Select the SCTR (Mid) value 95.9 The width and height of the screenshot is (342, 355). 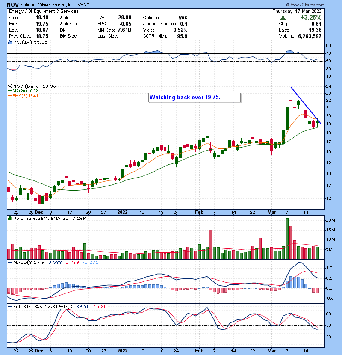point(182,36)
